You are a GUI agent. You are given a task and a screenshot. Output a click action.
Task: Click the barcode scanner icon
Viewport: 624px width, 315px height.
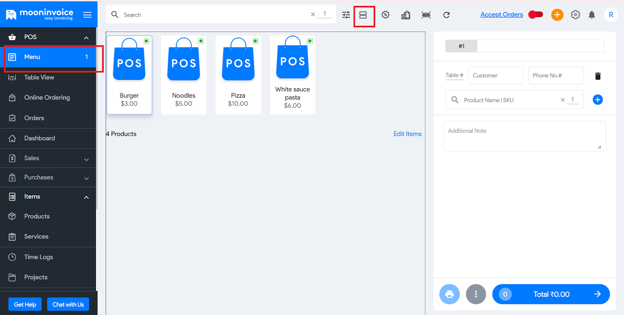[426, 15]
